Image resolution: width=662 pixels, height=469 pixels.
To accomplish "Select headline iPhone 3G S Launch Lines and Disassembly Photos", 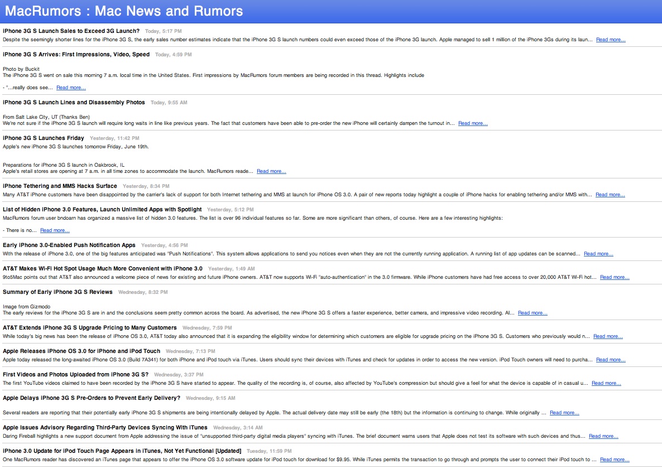I will (74, 103).
